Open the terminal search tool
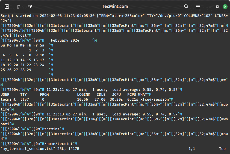 (x=186, y=6)
